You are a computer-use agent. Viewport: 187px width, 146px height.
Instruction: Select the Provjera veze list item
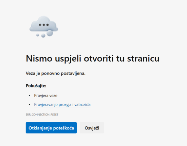coord(46,96)
